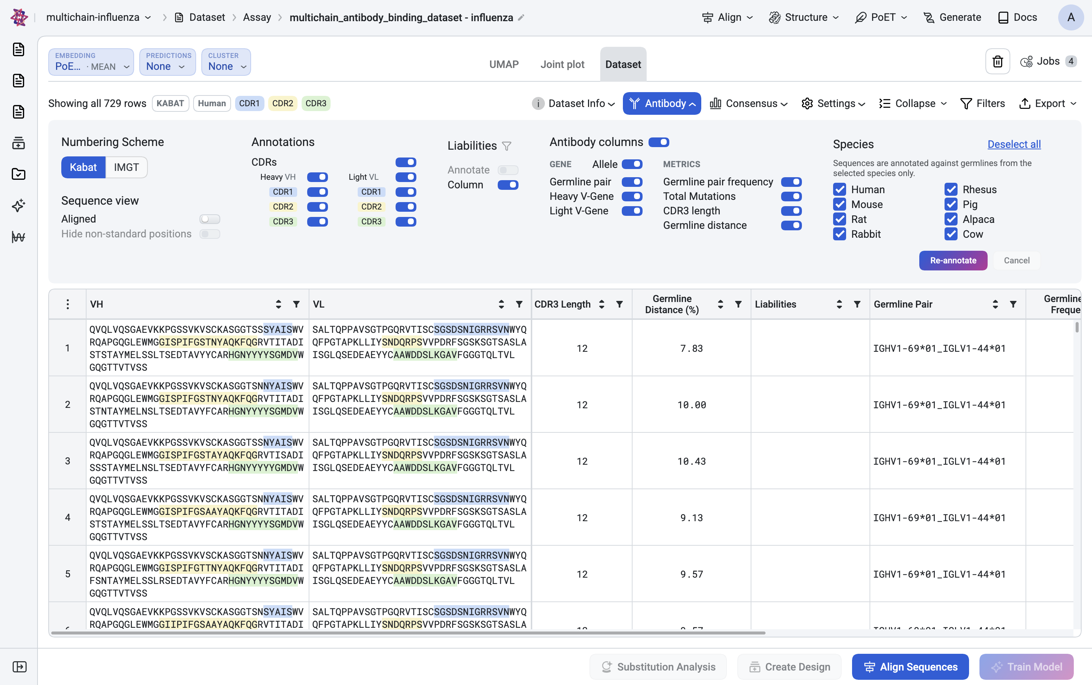
Task: Click the pencil edit name icon
Action: [521, 17]
